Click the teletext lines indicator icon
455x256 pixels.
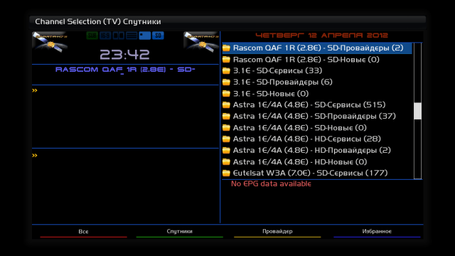tap(132, 36)
